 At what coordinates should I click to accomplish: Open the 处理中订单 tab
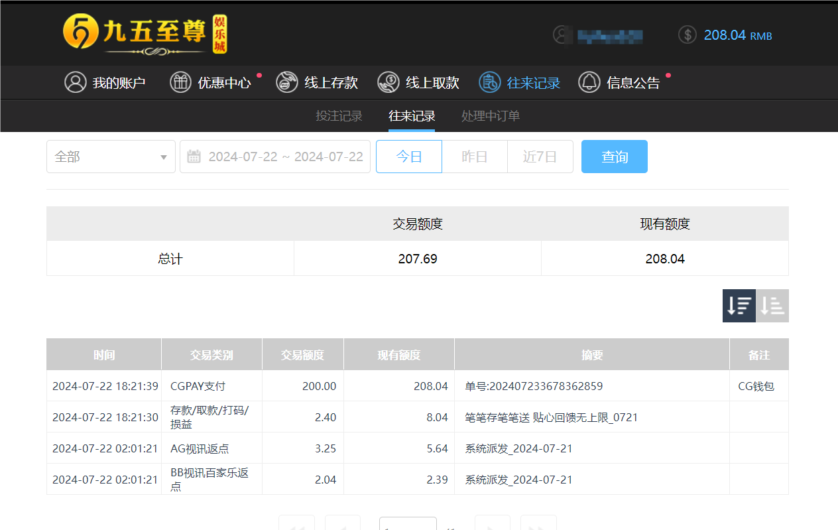click(491, 115)
